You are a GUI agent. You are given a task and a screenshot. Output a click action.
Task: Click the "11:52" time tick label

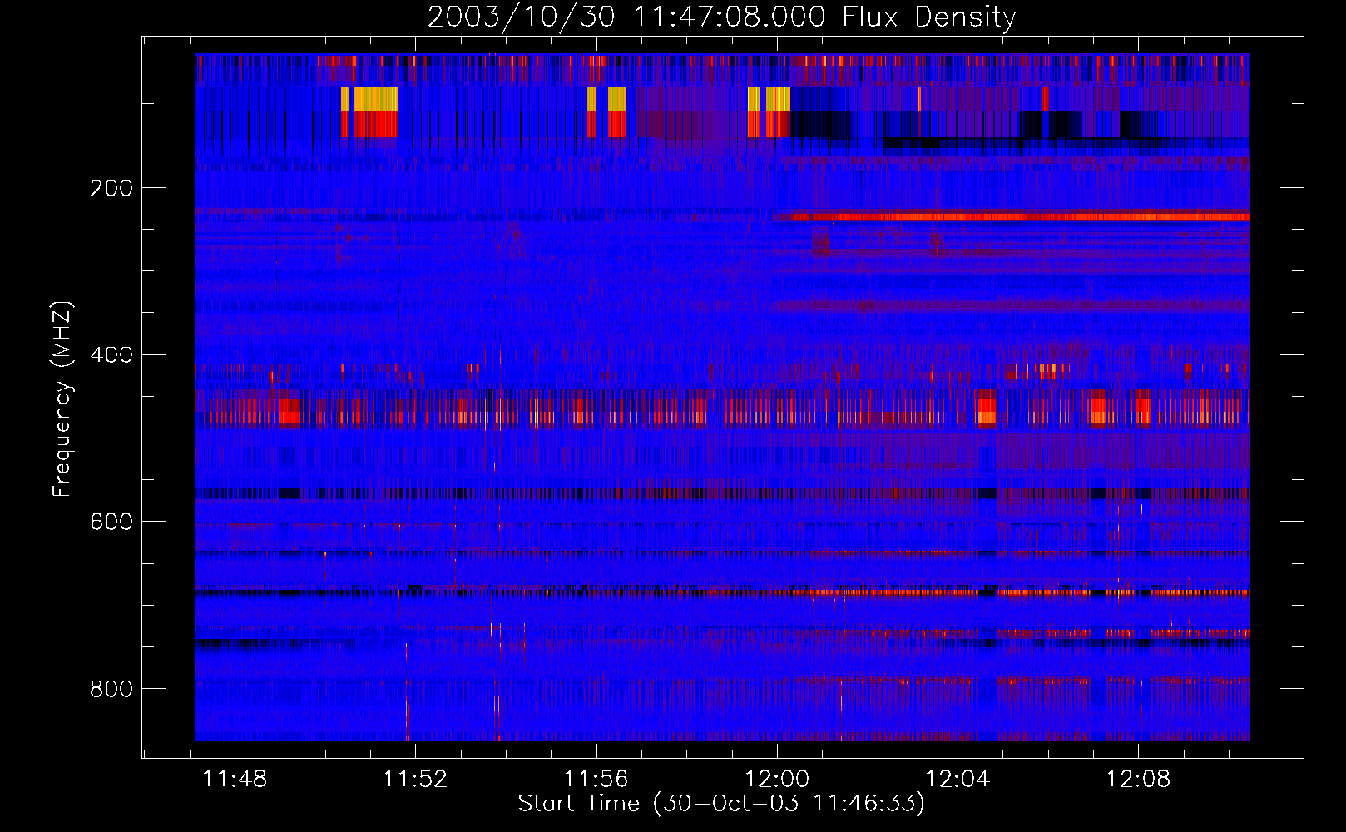click(415, 779)
